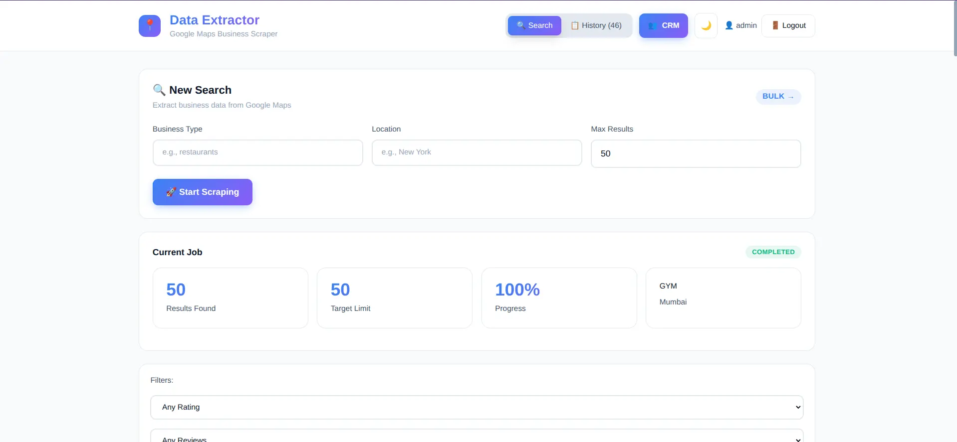Switch to BULK search mode
Screen dimensions: 957x442
click(778, 97)
